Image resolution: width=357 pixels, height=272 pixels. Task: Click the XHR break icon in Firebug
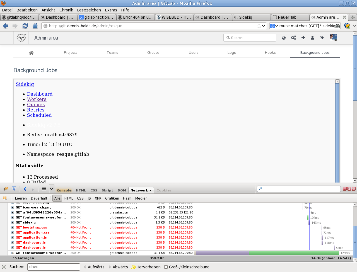(x=5, y=198)
